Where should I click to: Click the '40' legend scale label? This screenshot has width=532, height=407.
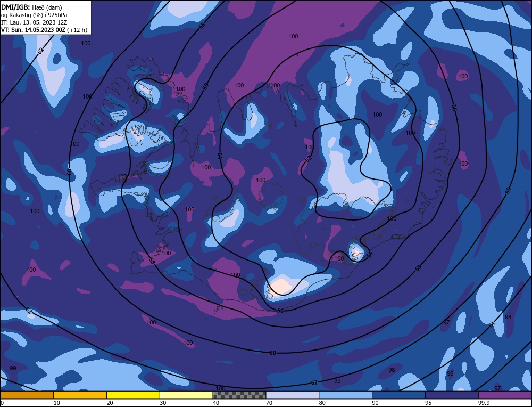[x=216, y=403]
